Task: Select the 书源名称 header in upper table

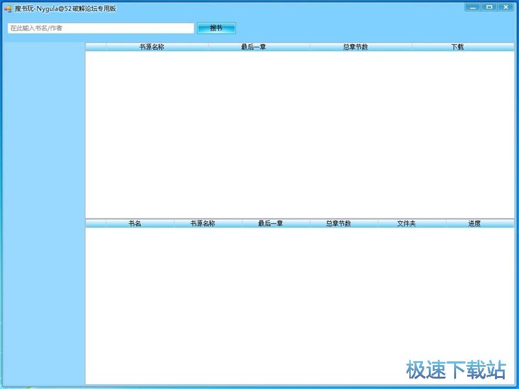Action: click(157, 47)
